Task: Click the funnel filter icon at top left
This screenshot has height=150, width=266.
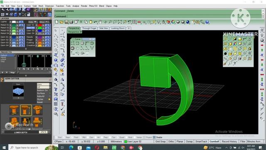Action: [20, 15]
